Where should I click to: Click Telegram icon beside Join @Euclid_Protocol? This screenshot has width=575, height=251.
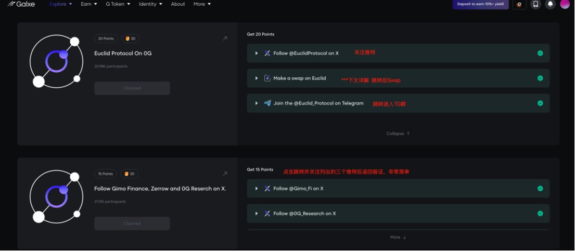(267, 103)
